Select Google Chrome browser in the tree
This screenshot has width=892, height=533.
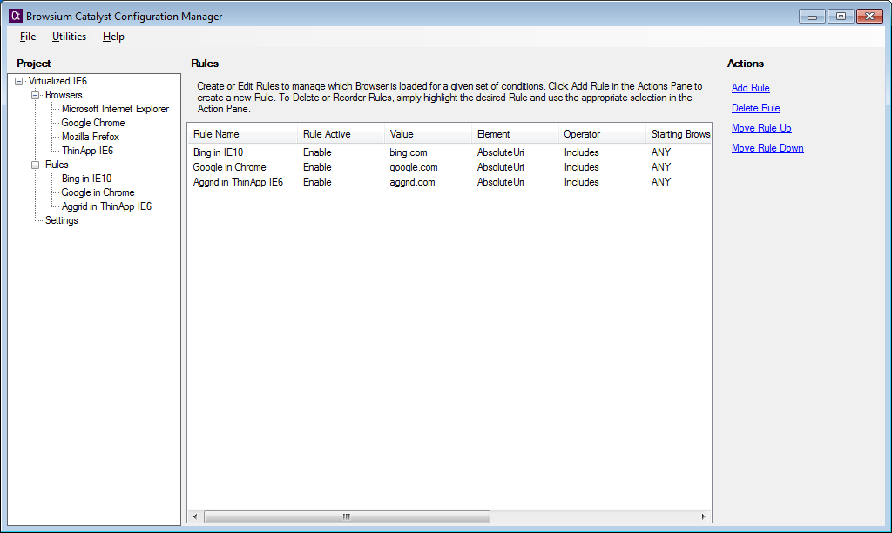(92, 123)
